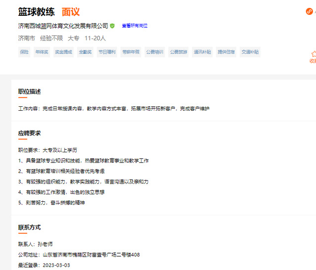The image size is (316, 270).
Task: Click the 篮球教练 job title
Action: click(36, 12)
